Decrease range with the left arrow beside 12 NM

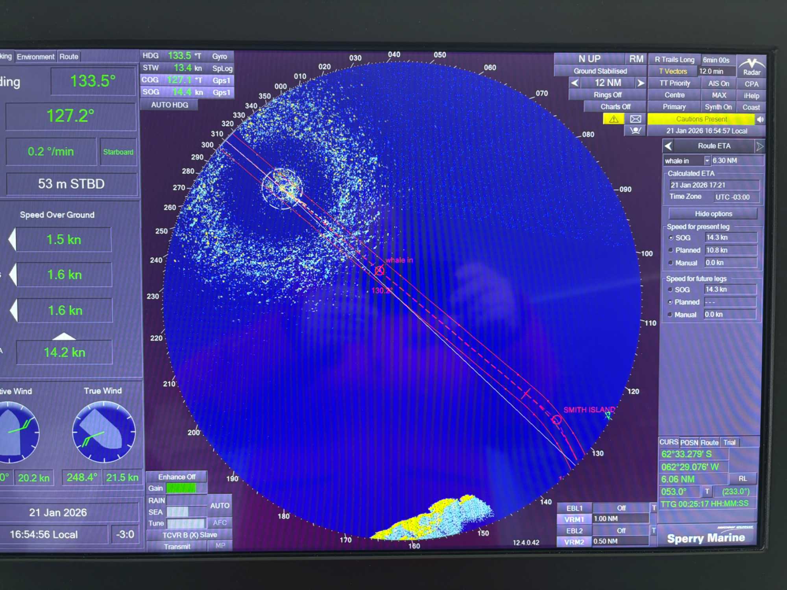tap(575, 83)
